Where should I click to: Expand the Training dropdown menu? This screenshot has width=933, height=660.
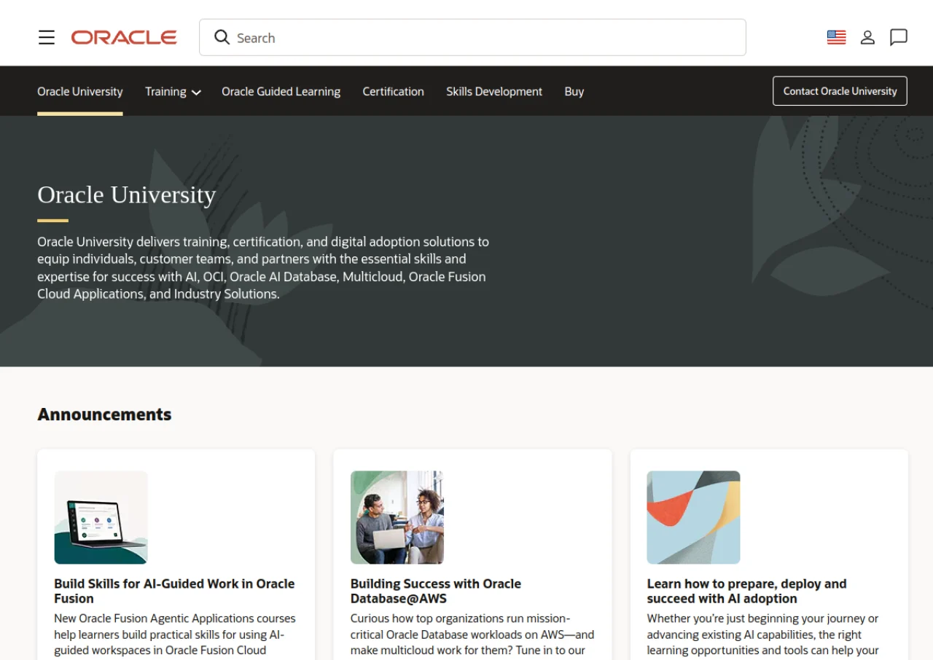point(173,92)
